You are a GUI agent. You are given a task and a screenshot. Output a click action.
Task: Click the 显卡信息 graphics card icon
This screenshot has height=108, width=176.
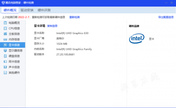(5, 45)
